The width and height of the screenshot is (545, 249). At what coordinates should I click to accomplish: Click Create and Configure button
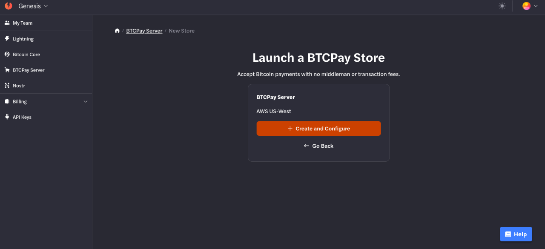[318, 129]
